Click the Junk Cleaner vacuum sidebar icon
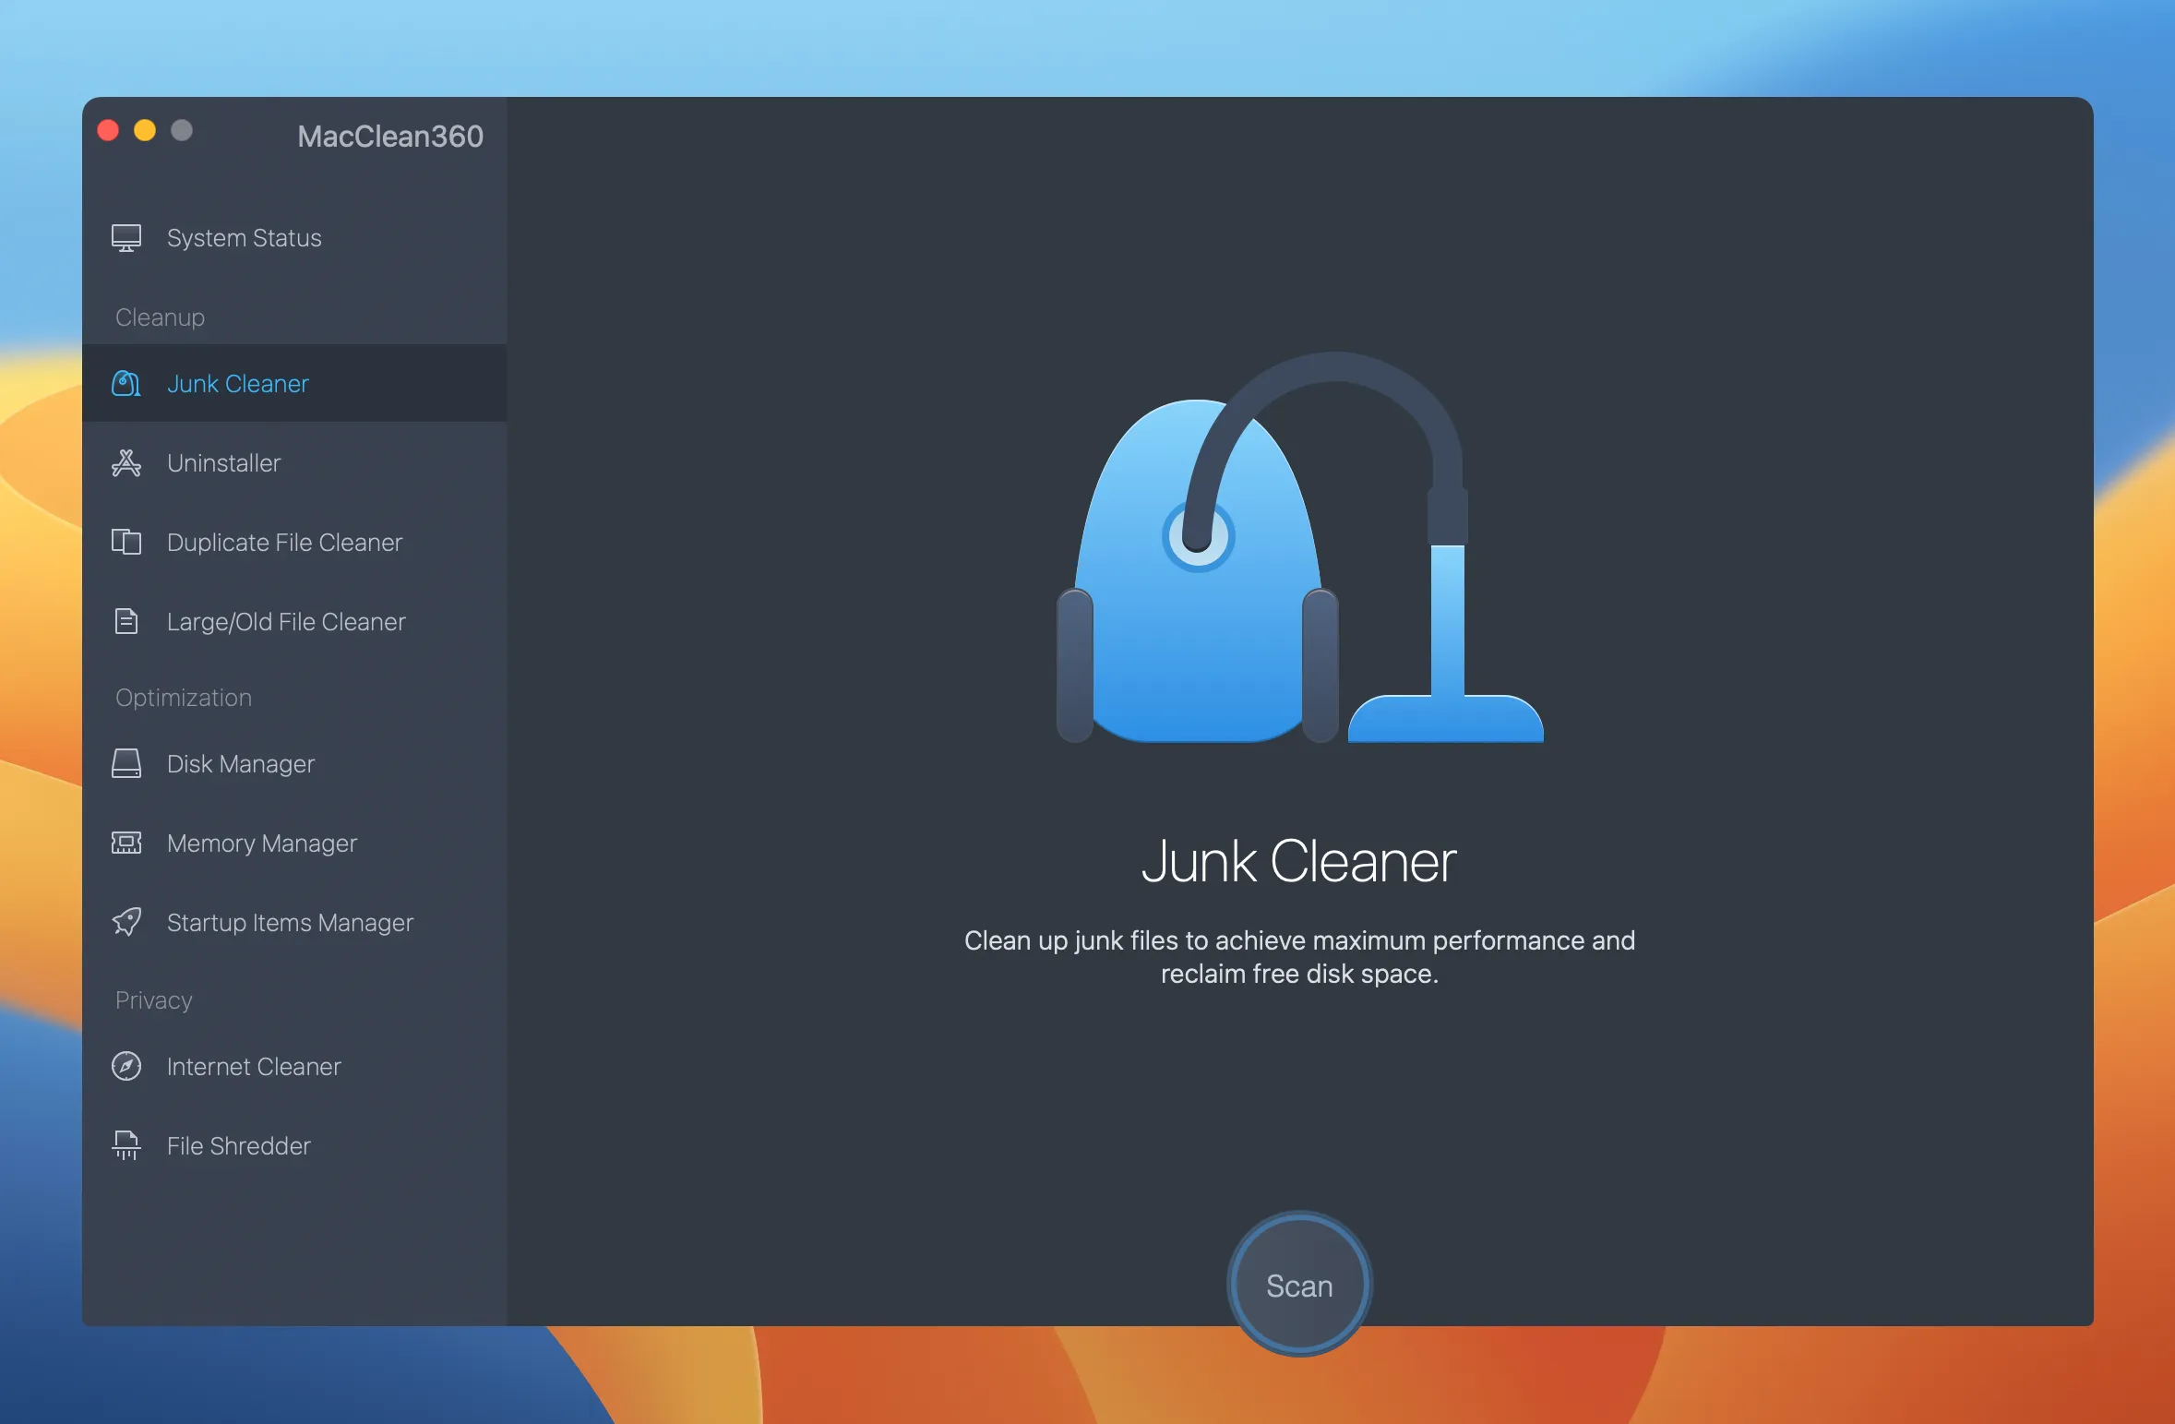 click(x=126, y=384)
